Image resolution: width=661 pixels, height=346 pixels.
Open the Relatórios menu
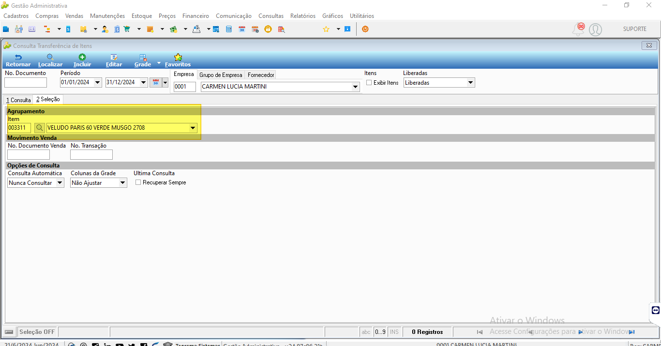click(x=303, y=16)
